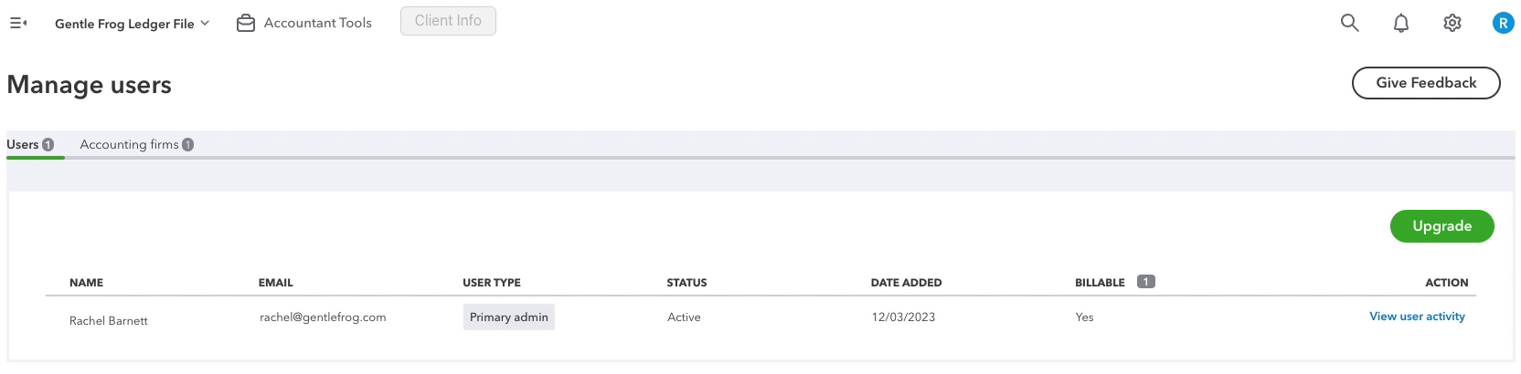The image size is (1521, 374).
Task: Select the Users tab
Action: (x=30, y=144)
